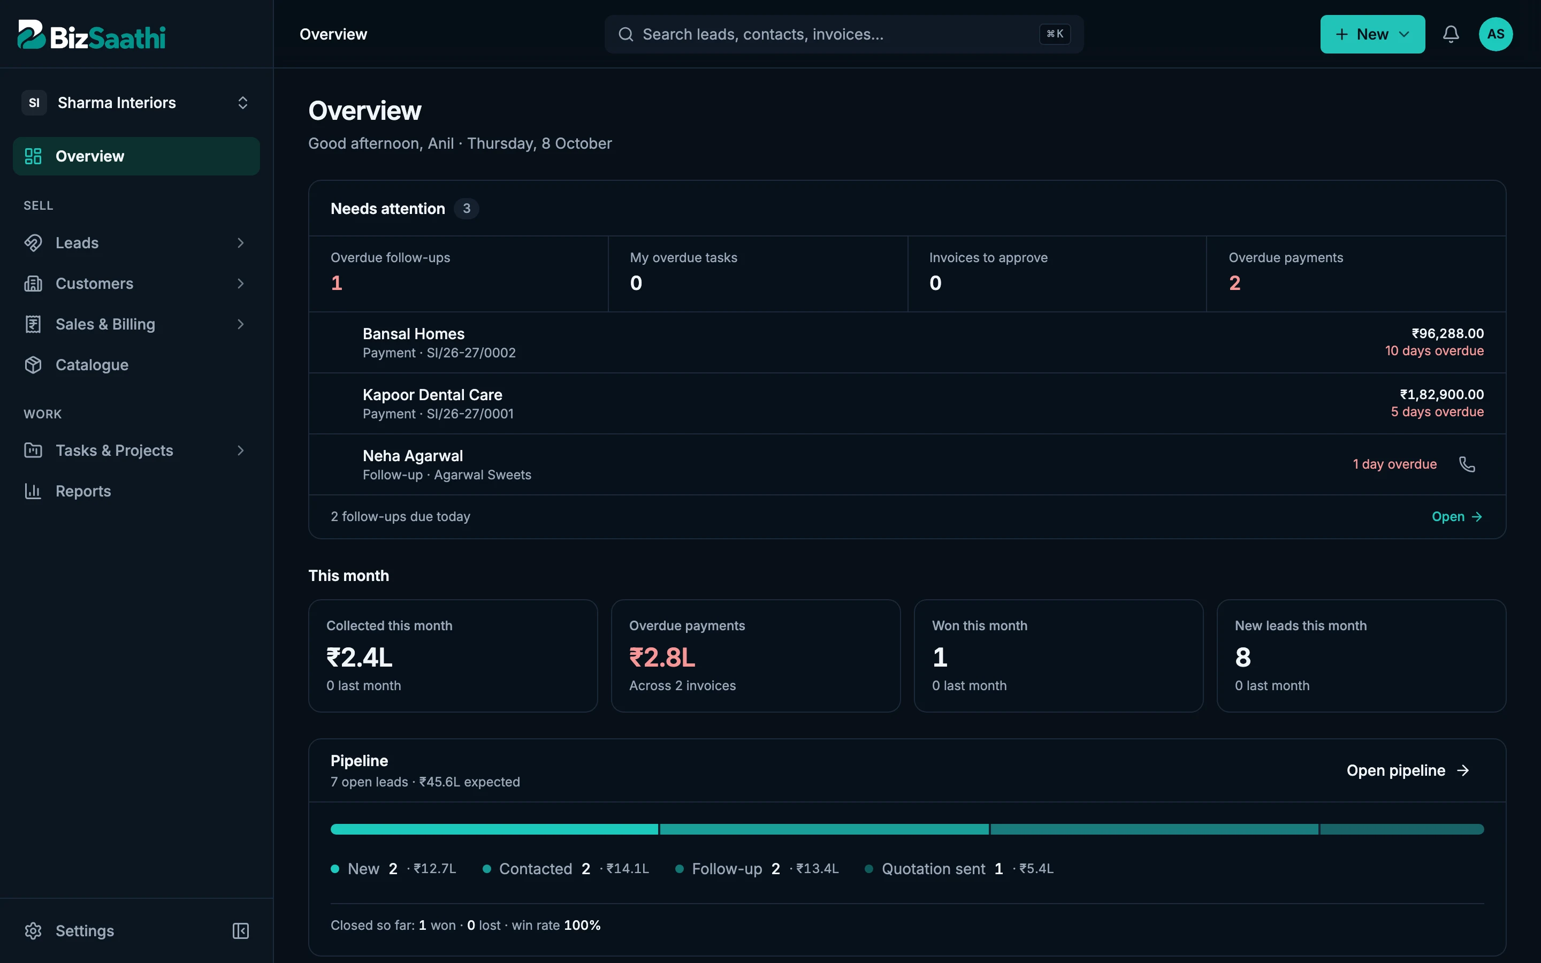Focus the search leads, contacts, invoices field
This screenshot has height=963, width=1541.
[x=844, y=34]
